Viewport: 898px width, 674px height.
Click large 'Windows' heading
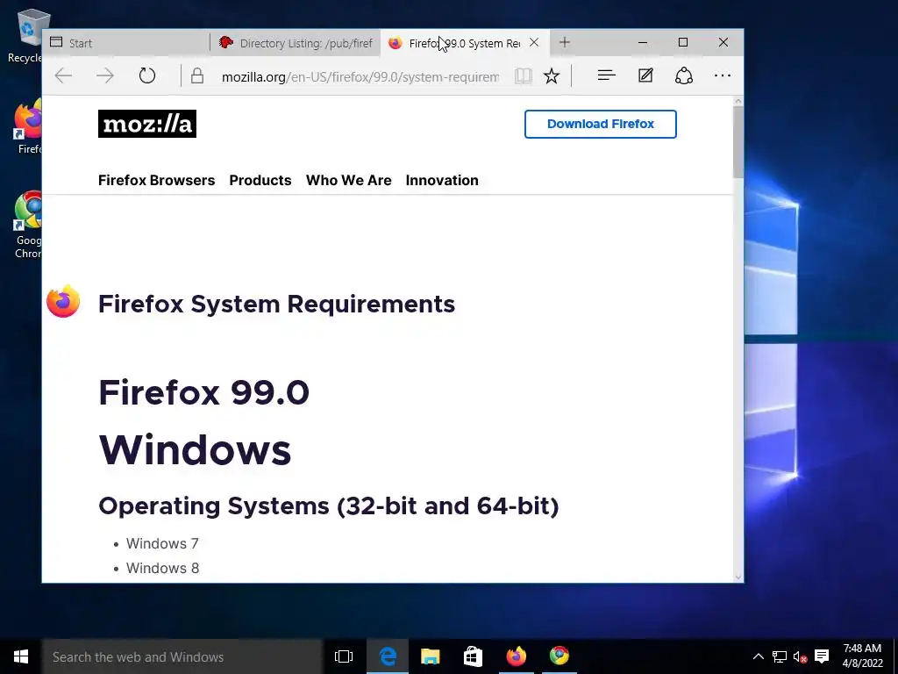click(x=195, y=450)
